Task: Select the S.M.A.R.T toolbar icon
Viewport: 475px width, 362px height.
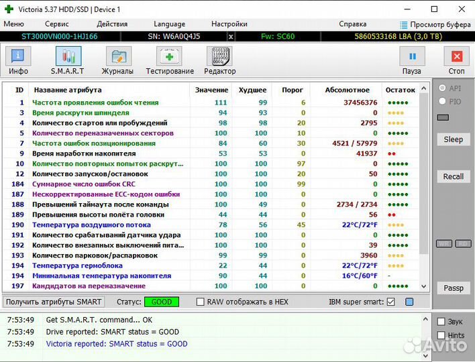Action: click(x=68, y=56)
